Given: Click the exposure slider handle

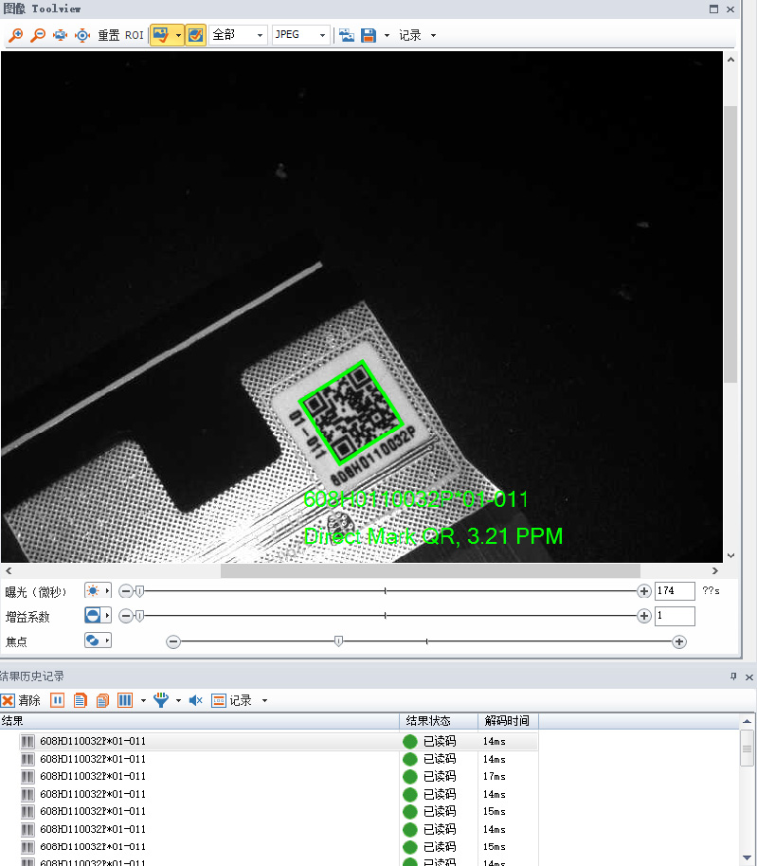Looking at the screenshot, I should (x=139, y=591).
